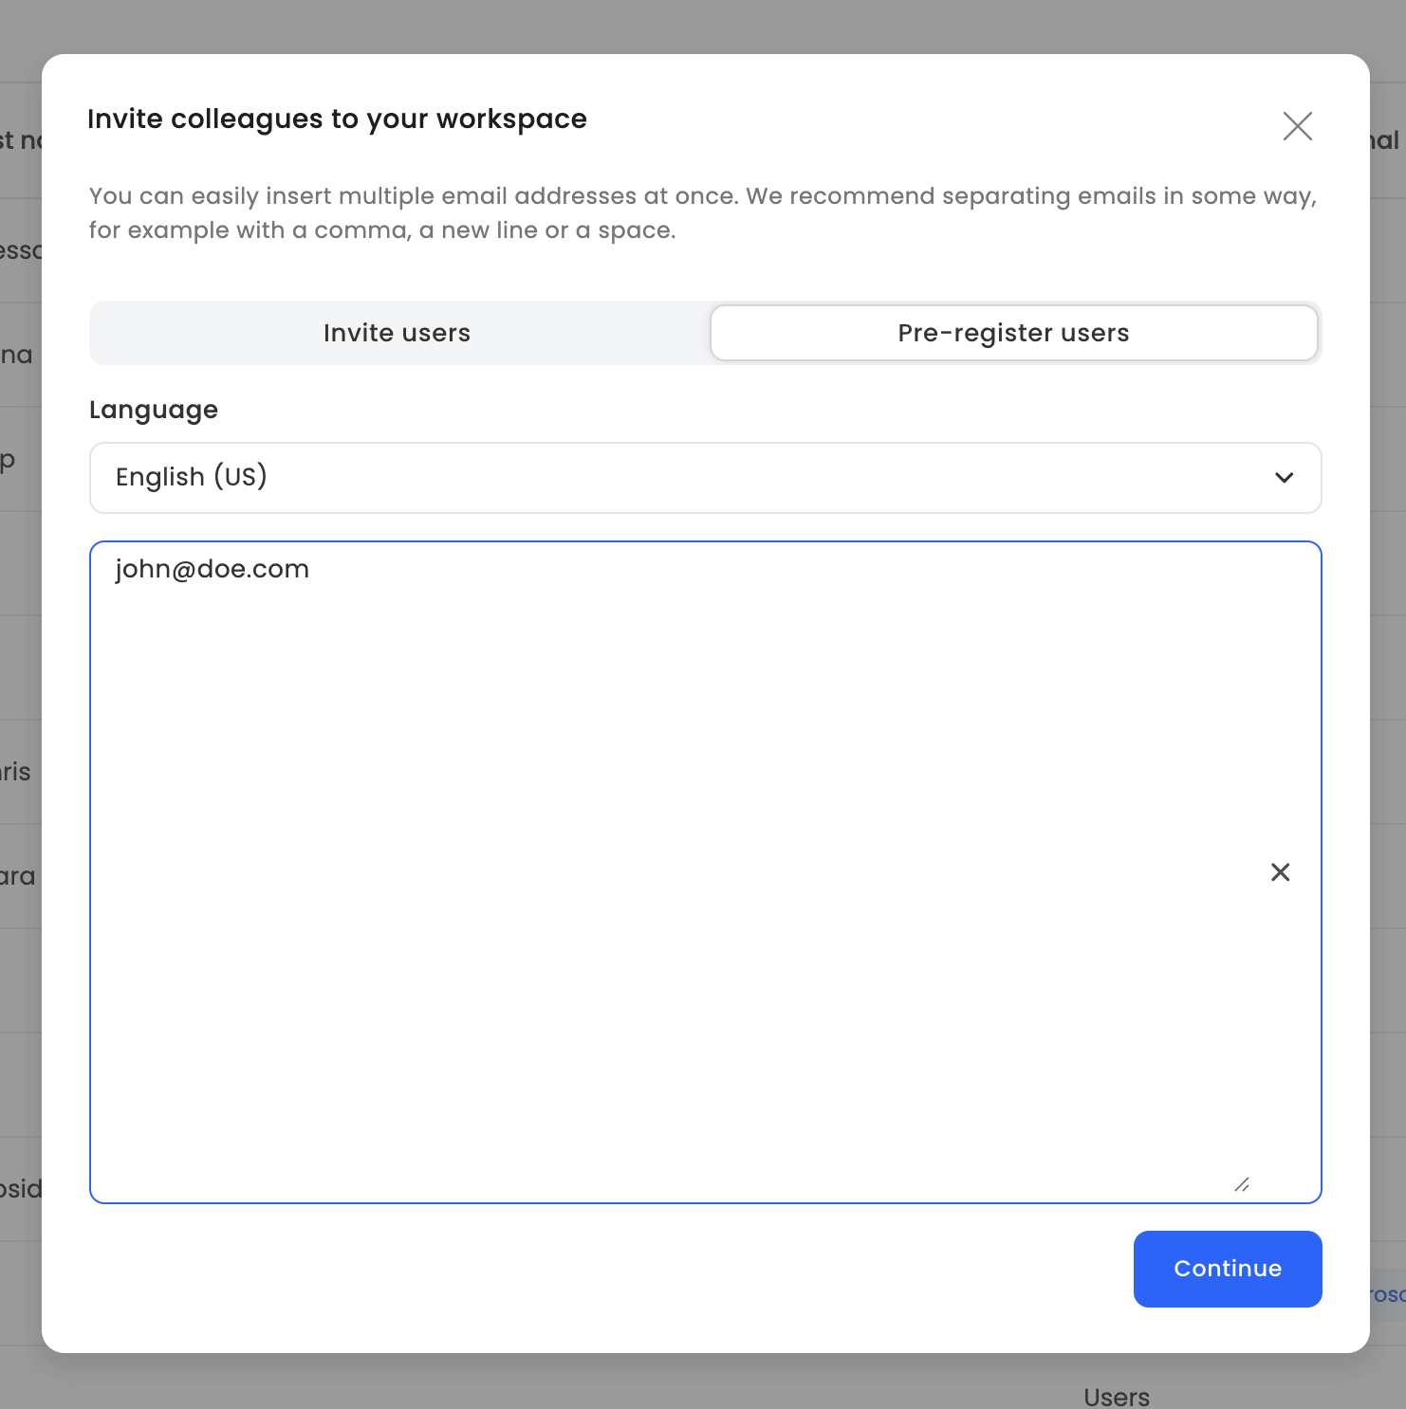Clear the email textarea with X icon
Image resolution: width=1406 pixels, height=1409 pixels.
click(1280, 872)
